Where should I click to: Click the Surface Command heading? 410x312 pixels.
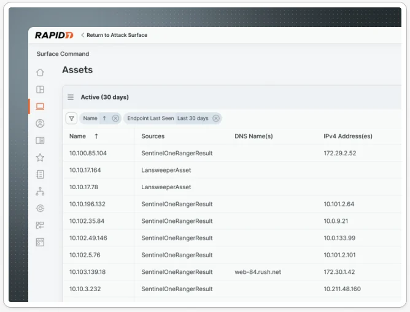point(63,54)
